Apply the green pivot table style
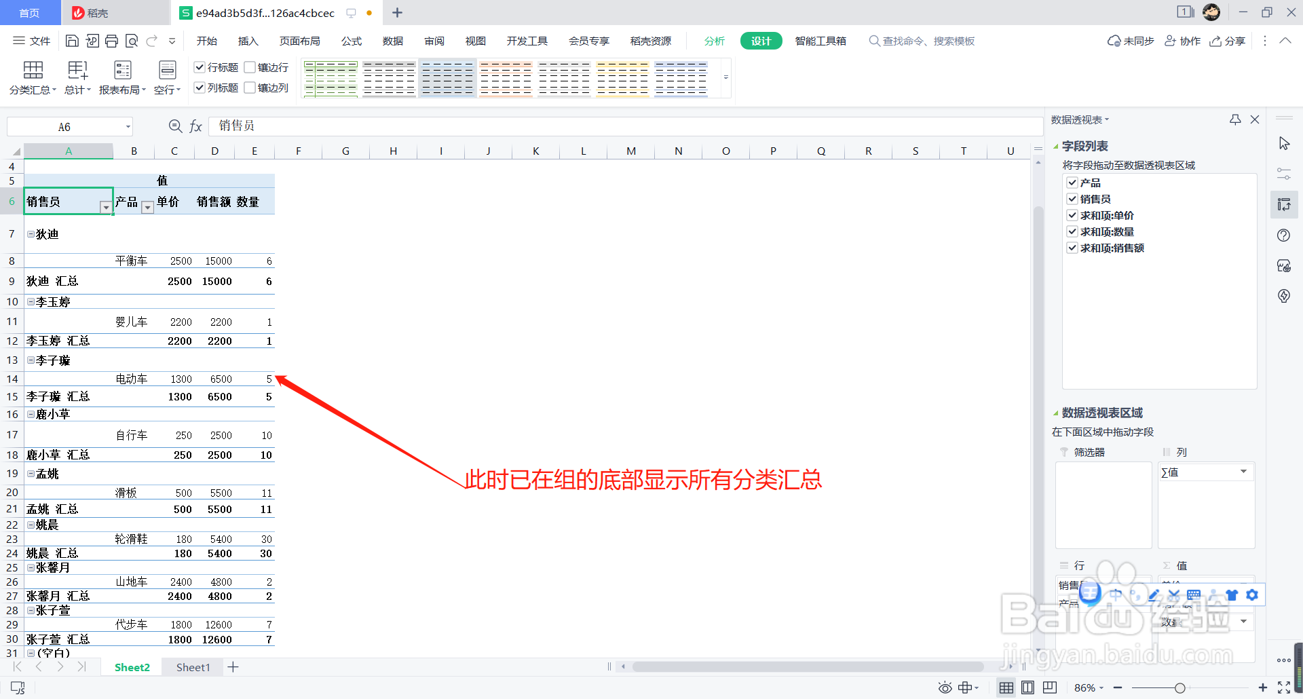 click(331, 79)
